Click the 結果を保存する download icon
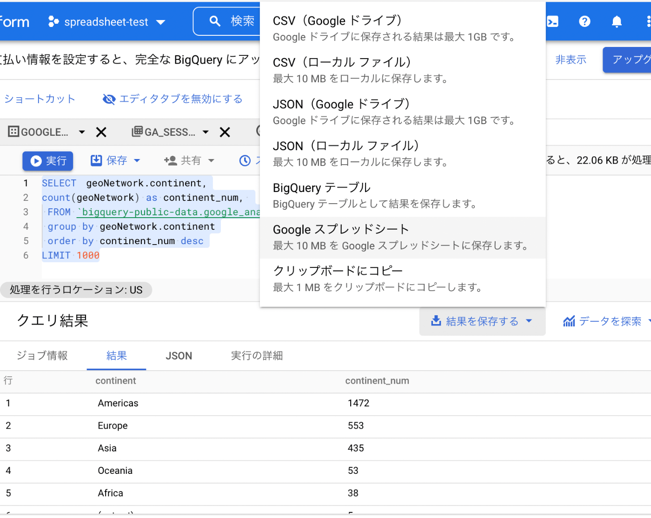Screen dimensions: 651x518 [436, 321]
